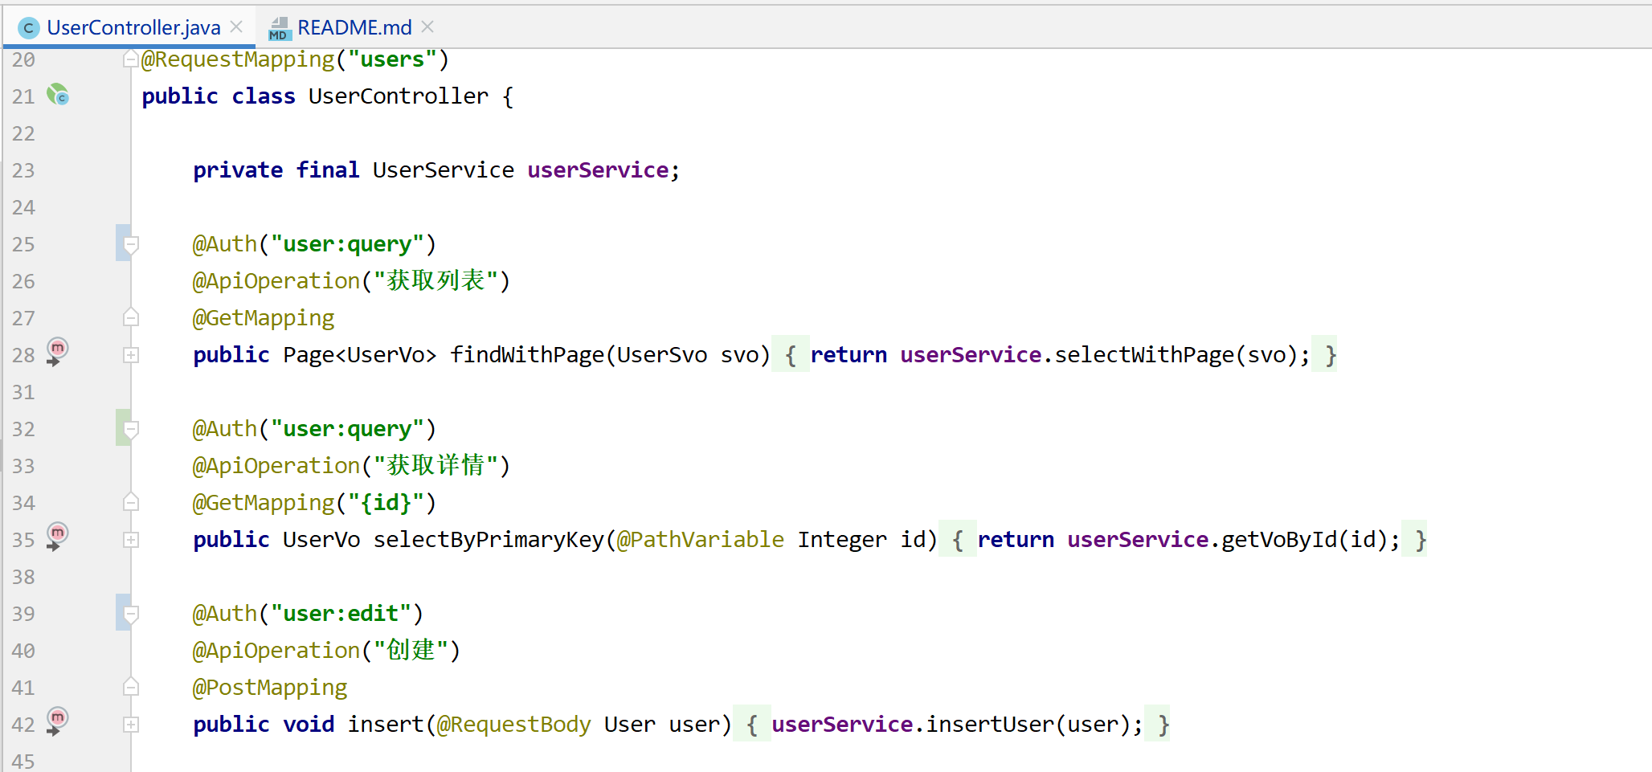Place cursor on UserController class name in code
This screenshot has width=1652, height=772.
[x=399, y=96]
